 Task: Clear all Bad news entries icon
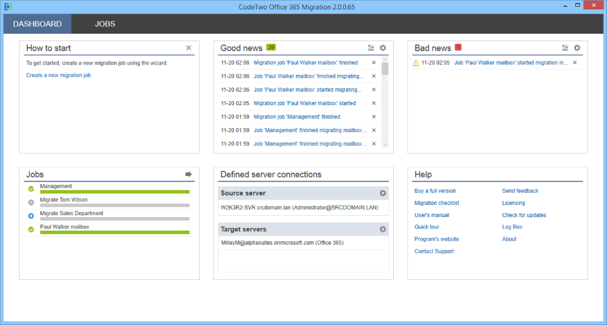point(565,48)
